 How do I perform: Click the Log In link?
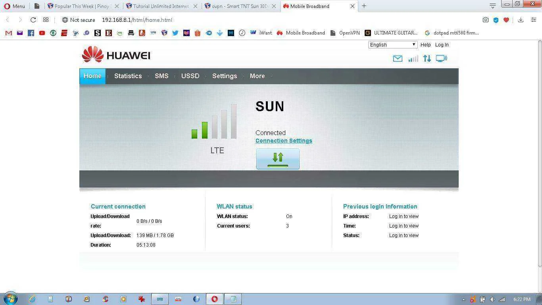pyautogui.click(x=442, y=45)
